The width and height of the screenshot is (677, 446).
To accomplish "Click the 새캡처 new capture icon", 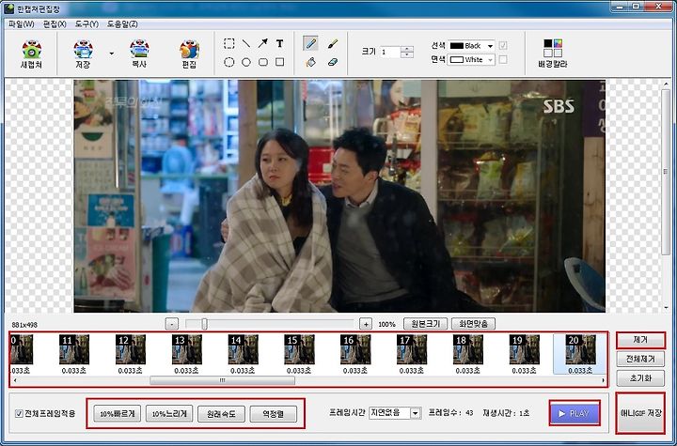I will tap(31, 54).
